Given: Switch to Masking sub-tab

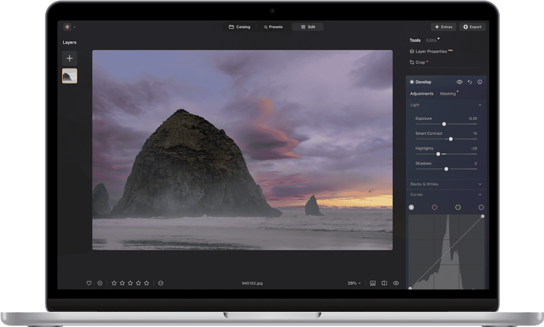Looking at the screenshot, I should pyautogui.click(x=448, y=93).
